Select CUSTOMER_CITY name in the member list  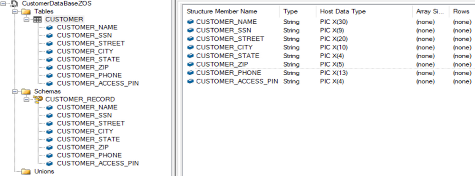[x=224, y=48]
